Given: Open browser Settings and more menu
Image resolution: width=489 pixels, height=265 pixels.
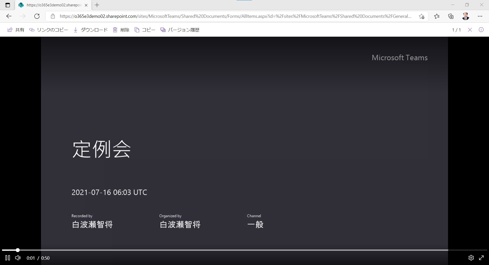Looking at the screenshot, I should click(x=480, y=16).
